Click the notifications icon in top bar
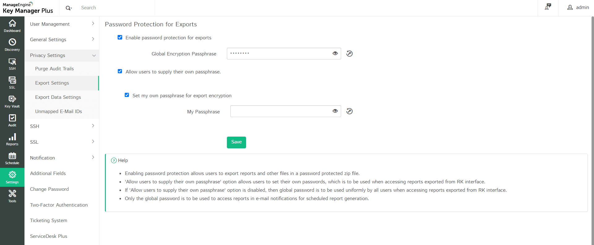The width and height of the screenshot is (594, 245). 548,7
